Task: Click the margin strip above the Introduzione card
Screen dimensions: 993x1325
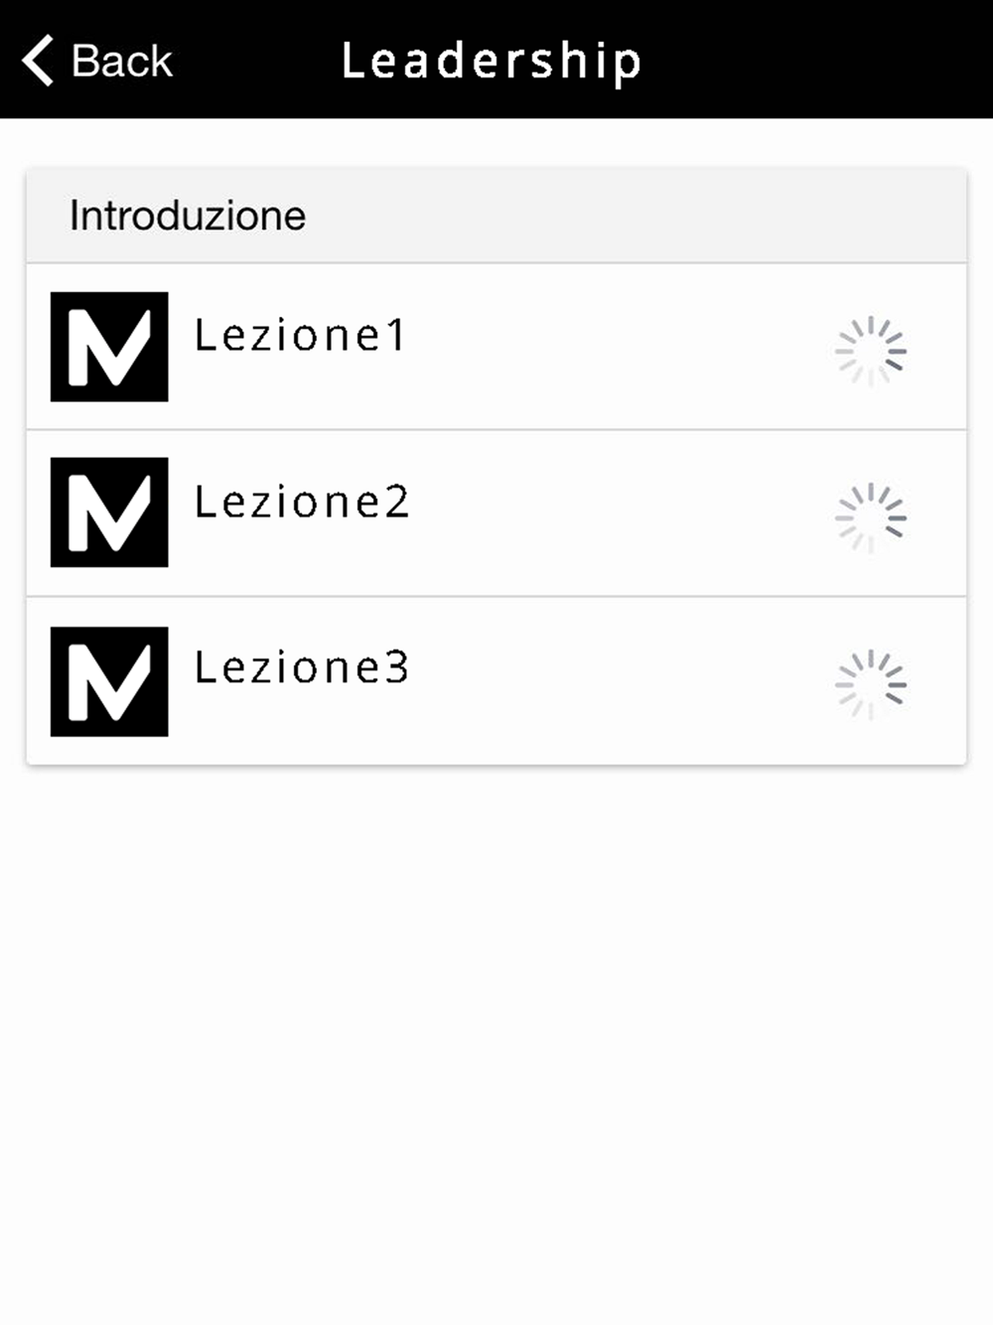Action: pyautogui.click(x=496, y=143)
